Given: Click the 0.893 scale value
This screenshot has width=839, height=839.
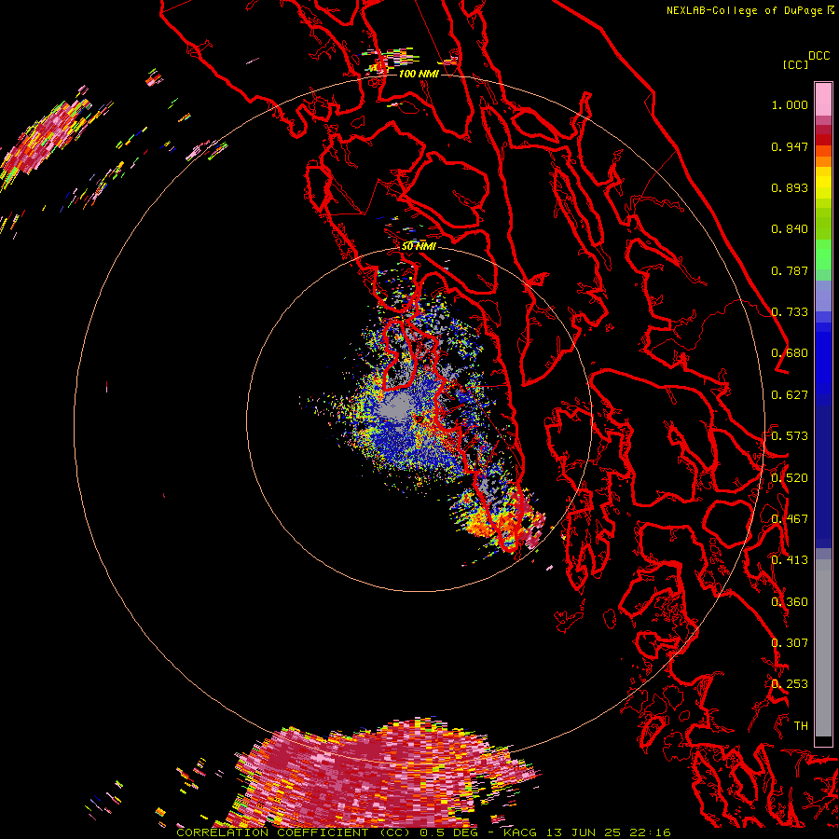Looking at the screenshot, I should pos(790,187).
